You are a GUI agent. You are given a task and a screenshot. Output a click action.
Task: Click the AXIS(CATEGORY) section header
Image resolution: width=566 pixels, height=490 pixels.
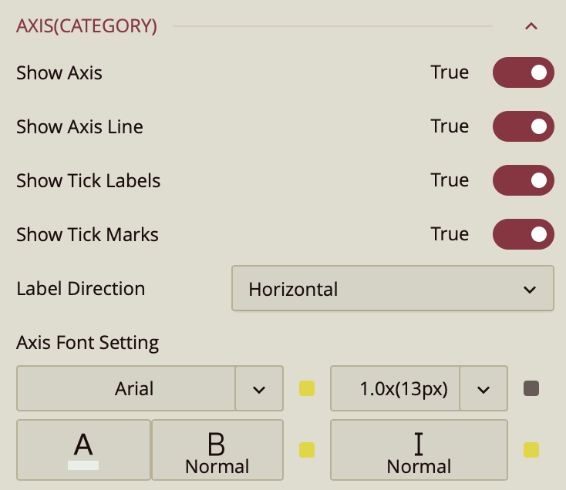[x=87, y=26]
